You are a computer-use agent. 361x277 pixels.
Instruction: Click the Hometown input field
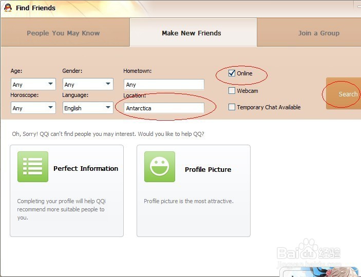coord(164,85)
